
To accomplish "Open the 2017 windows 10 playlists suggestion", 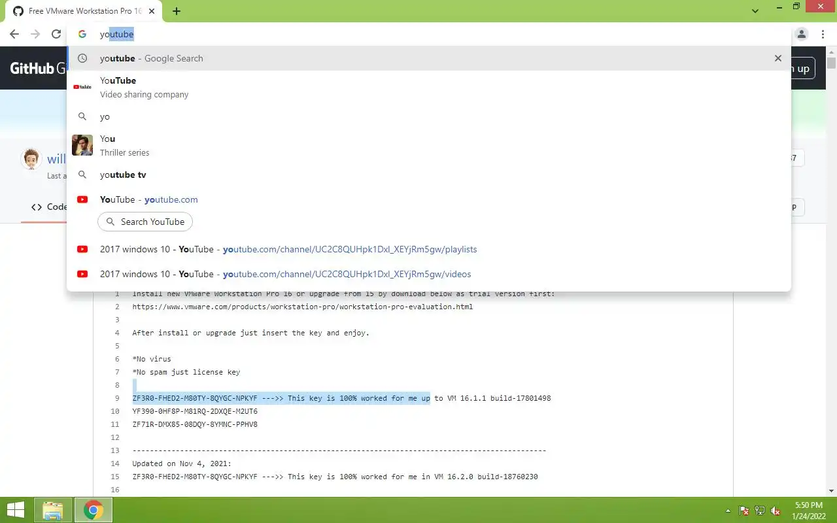I will (x=429, y=249).
